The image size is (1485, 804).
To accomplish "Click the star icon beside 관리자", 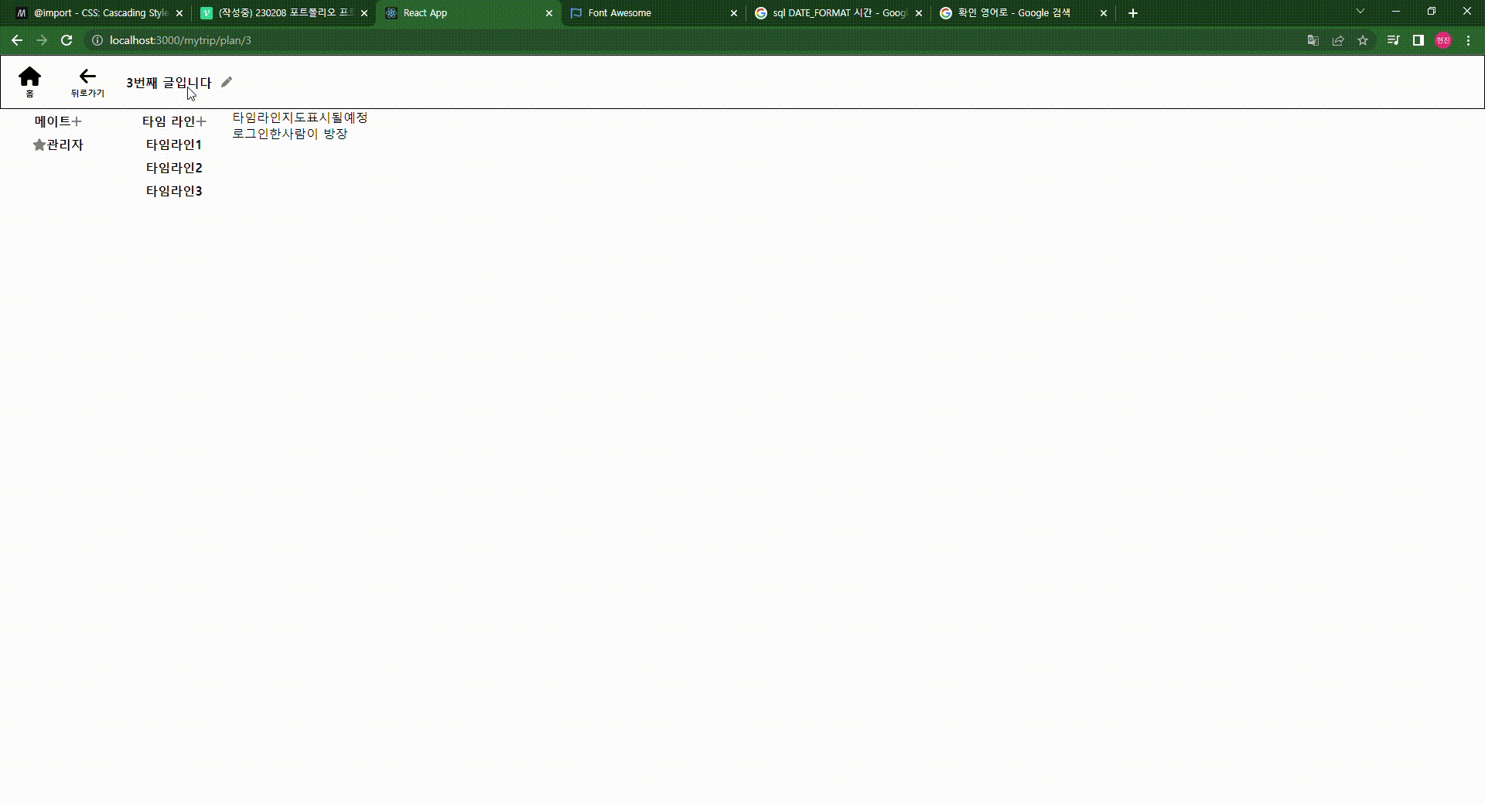I will coord(39,145).
